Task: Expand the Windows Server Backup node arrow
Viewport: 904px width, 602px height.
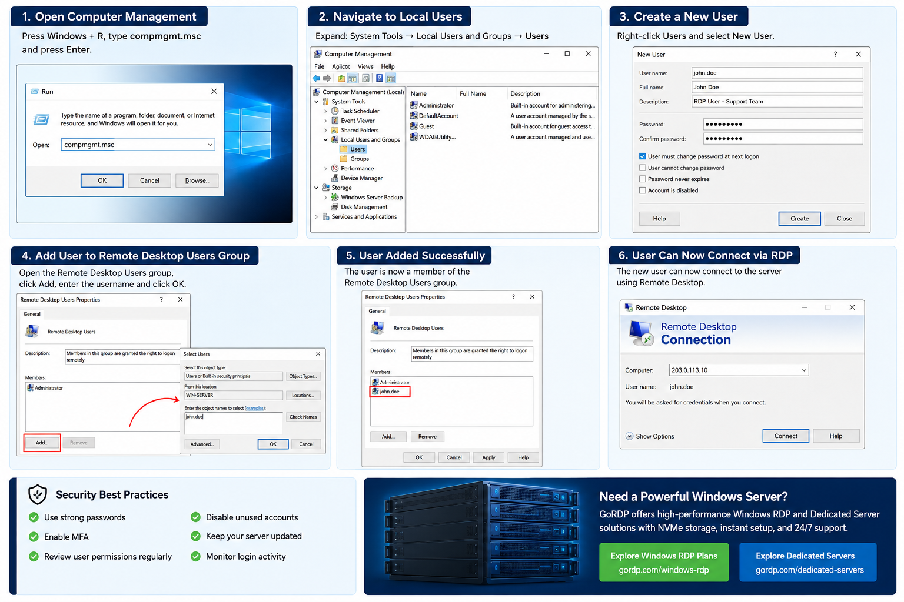Action: [325, 198]
